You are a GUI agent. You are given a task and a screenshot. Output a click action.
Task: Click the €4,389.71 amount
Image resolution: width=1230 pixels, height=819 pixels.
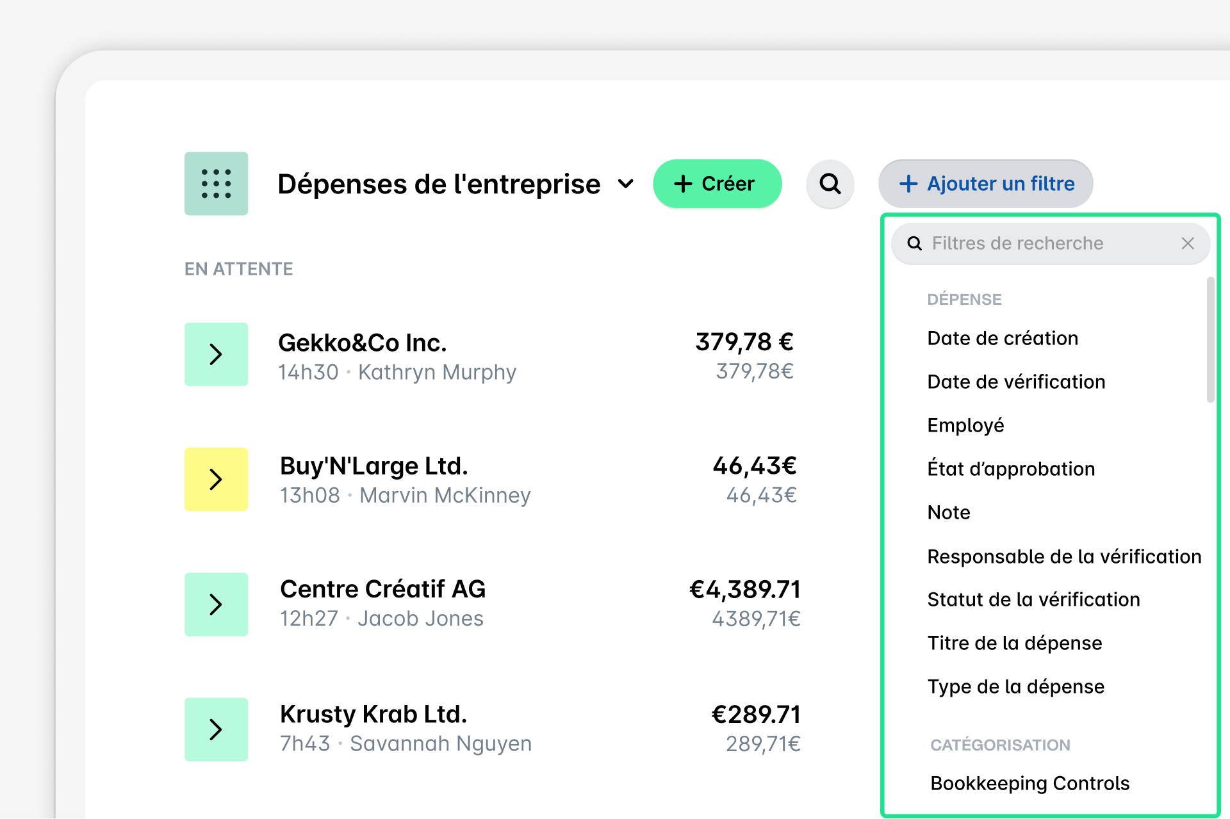pos(744,589)
